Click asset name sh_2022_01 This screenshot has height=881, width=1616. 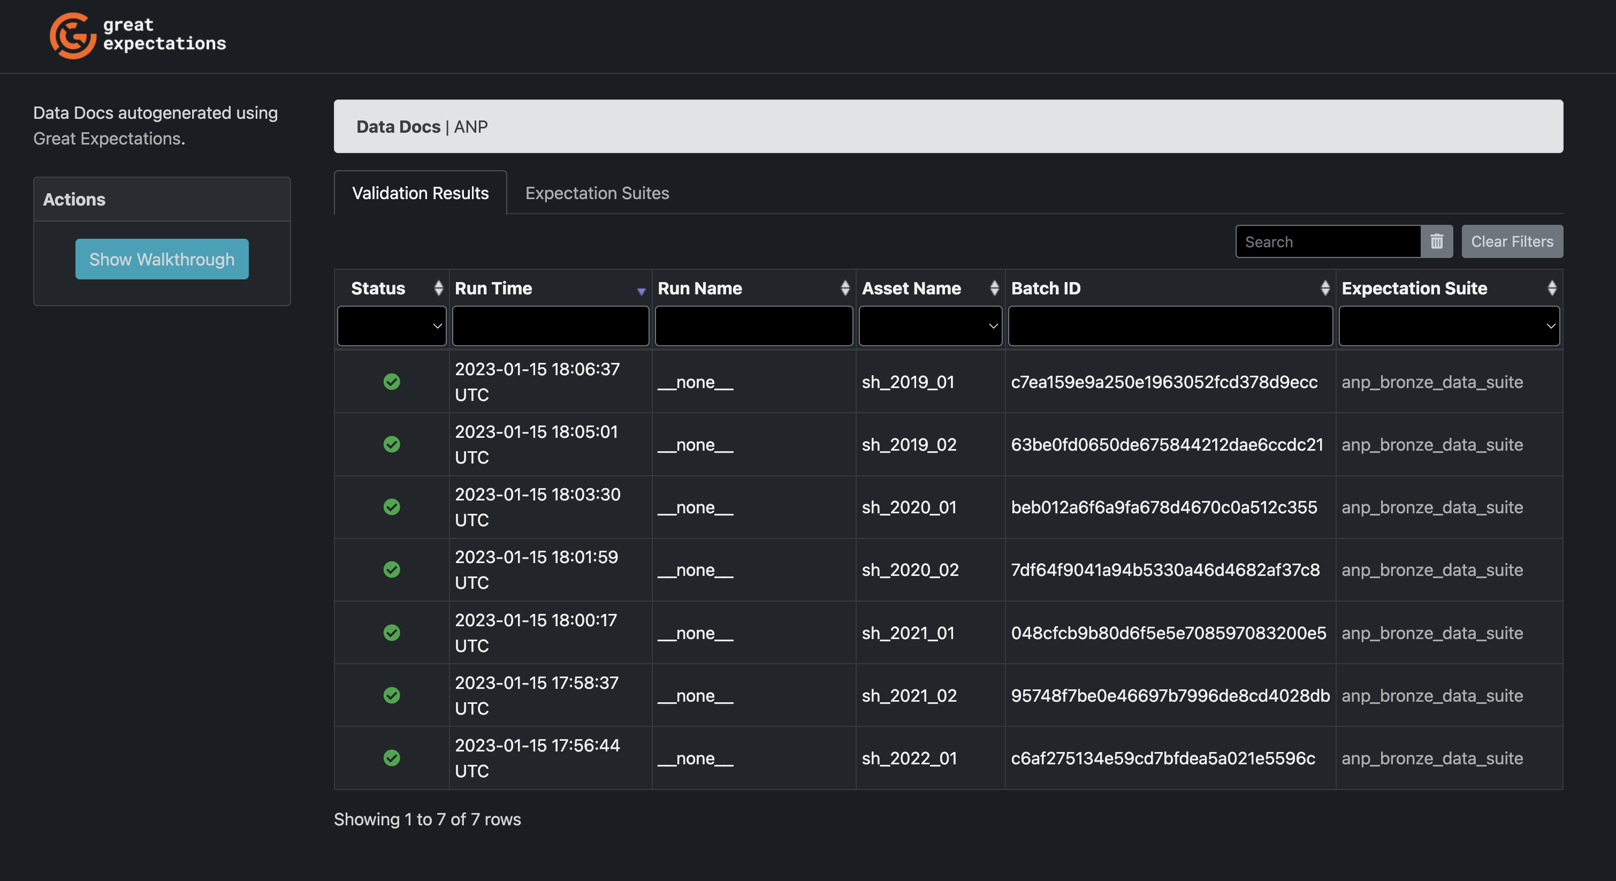909,758
